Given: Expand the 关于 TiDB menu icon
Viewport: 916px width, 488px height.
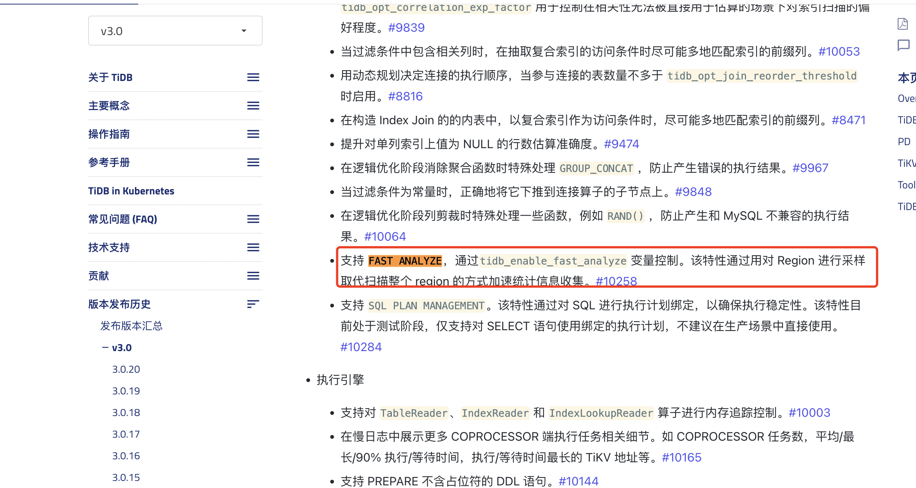Looking at the screenshot, I should point(253,77).
